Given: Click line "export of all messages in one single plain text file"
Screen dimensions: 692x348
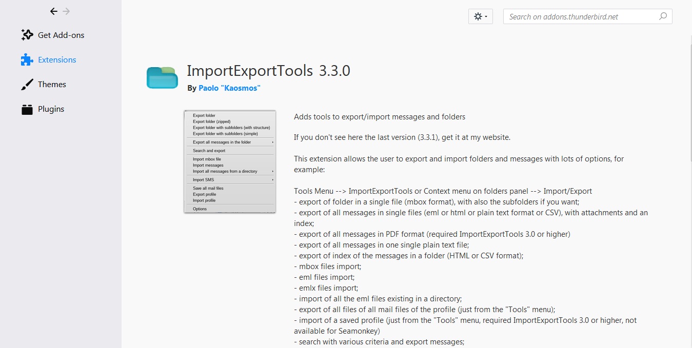Looking at the screenshot, I should [381, 245].
